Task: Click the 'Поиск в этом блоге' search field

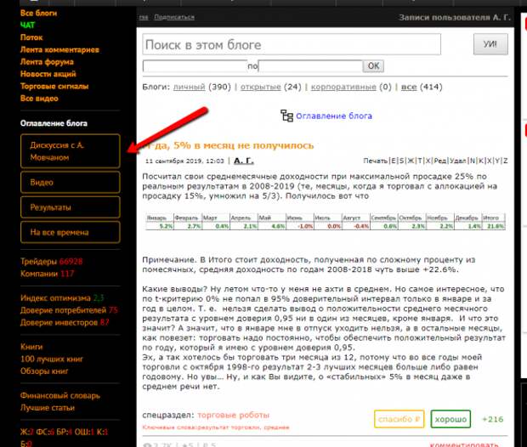Action: 292,44
